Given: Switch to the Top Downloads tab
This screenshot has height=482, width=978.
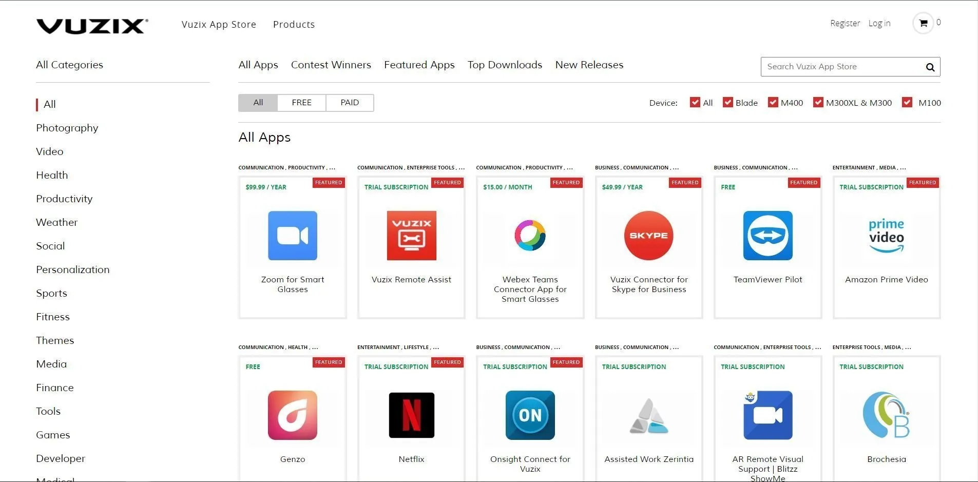Looking at the screenshot, I should click(505, 65).
